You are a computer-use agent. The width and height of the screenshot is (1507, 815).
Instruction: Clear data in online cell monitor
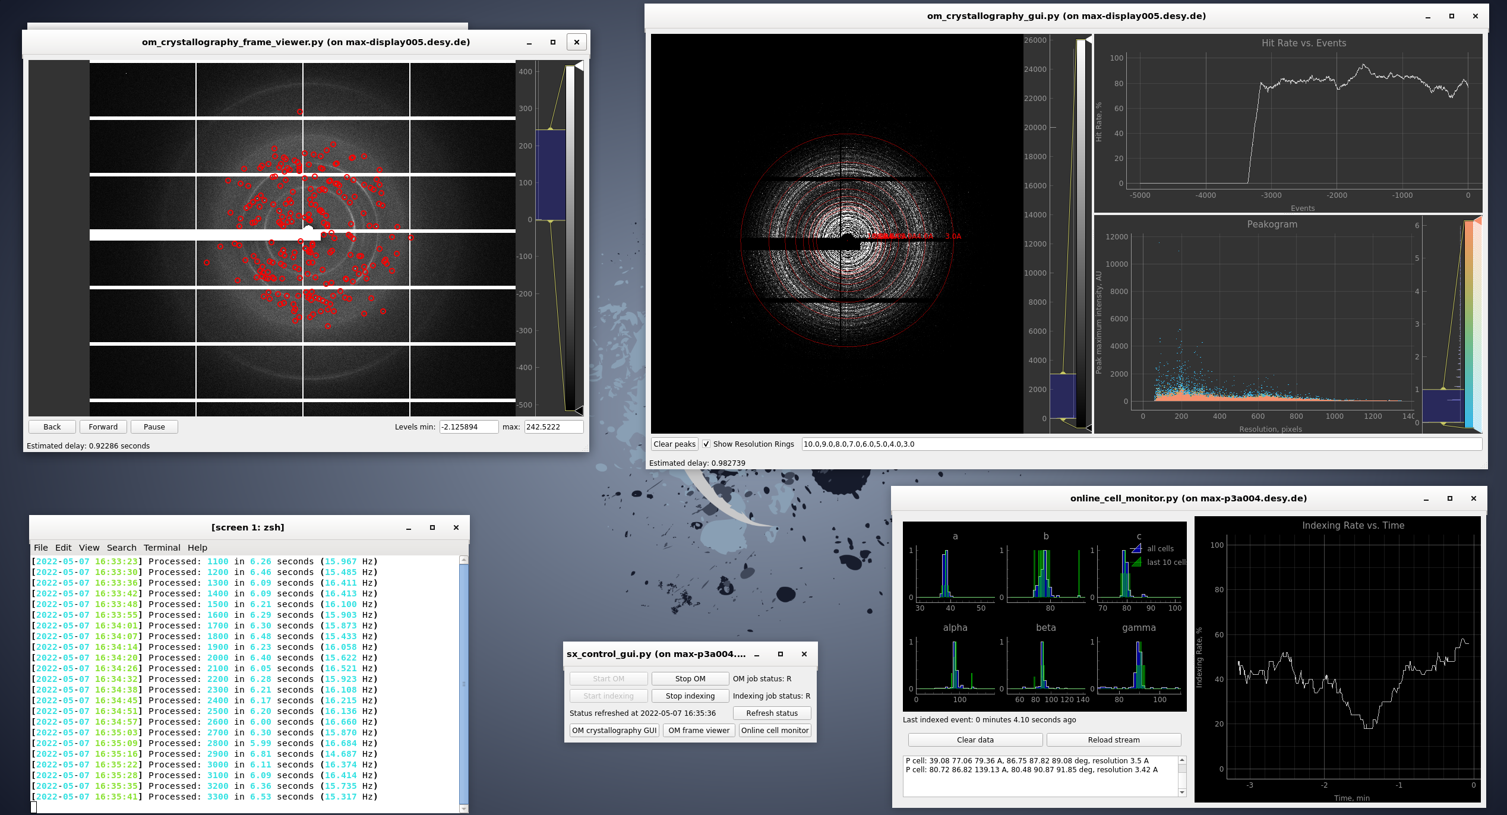tap(975, 740)
